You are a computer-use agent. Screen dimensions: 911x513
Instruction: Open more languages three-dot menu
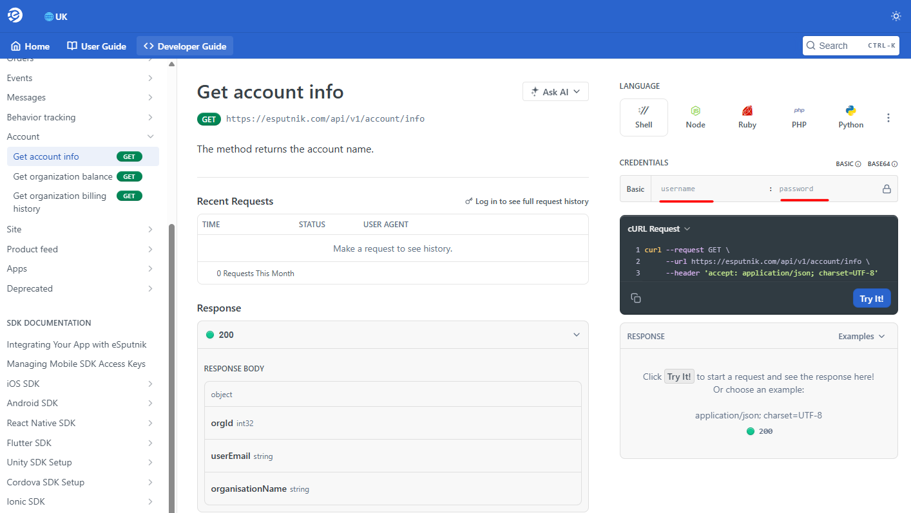888,118
